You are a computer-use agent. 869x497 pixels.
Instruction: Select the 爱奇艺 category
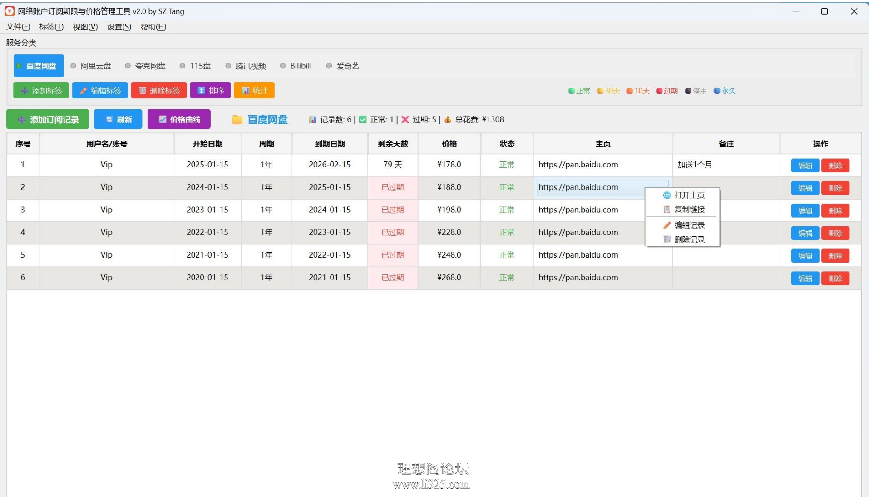[343, 66]
